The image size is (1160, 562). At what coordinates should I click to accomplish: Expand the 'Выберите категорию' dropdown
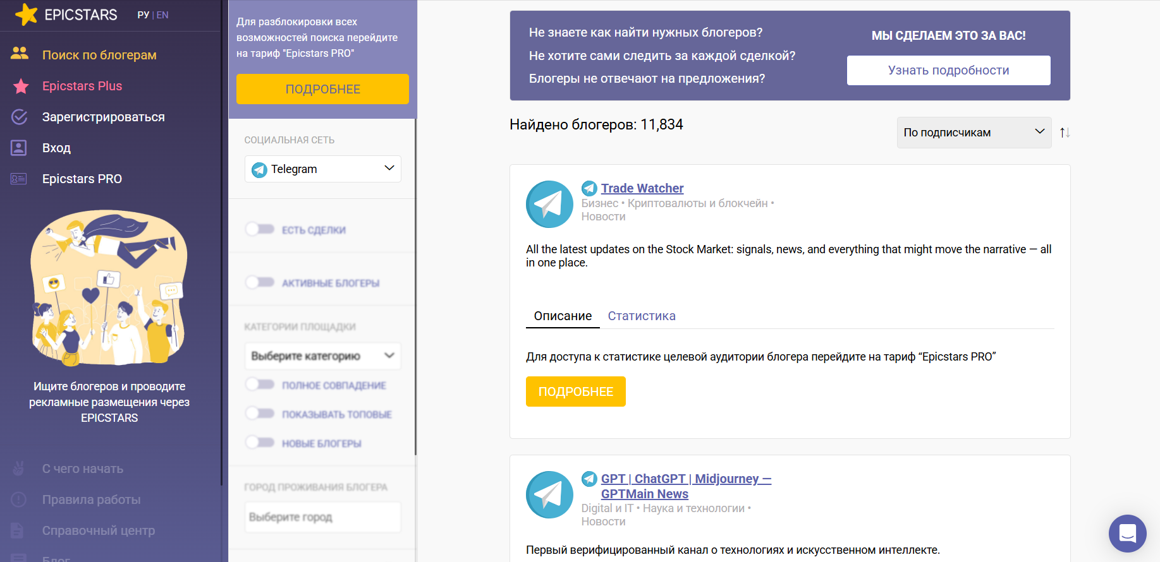click(x=322, y=356)
